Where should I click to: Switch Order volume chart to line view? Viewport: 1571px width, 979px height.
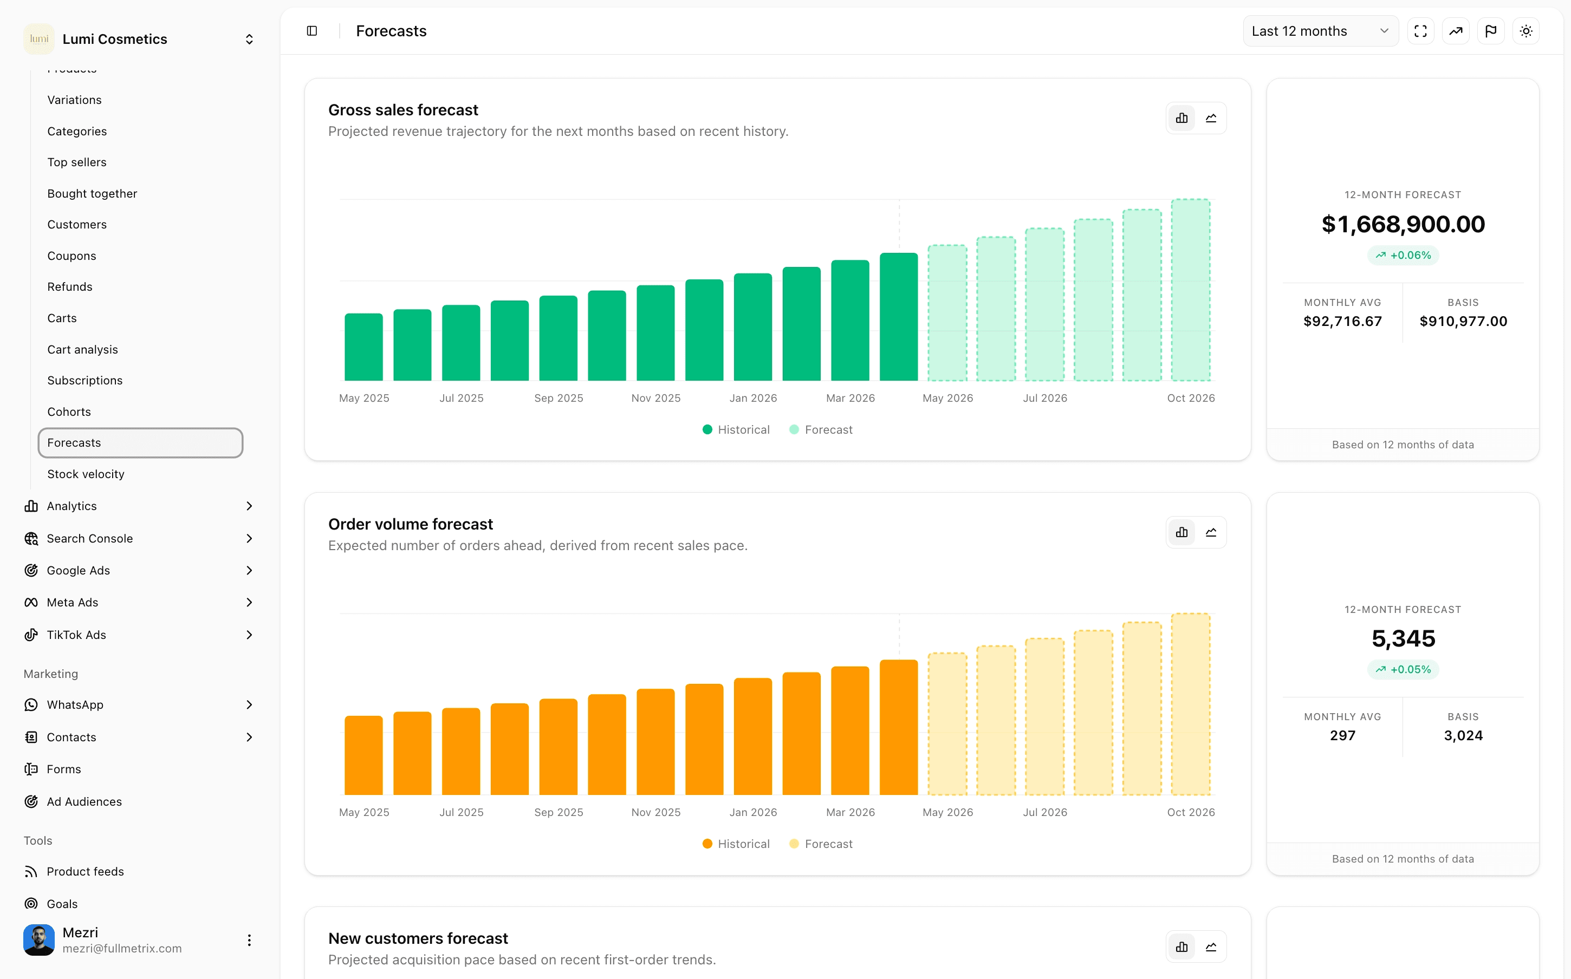coord(1211,532)
